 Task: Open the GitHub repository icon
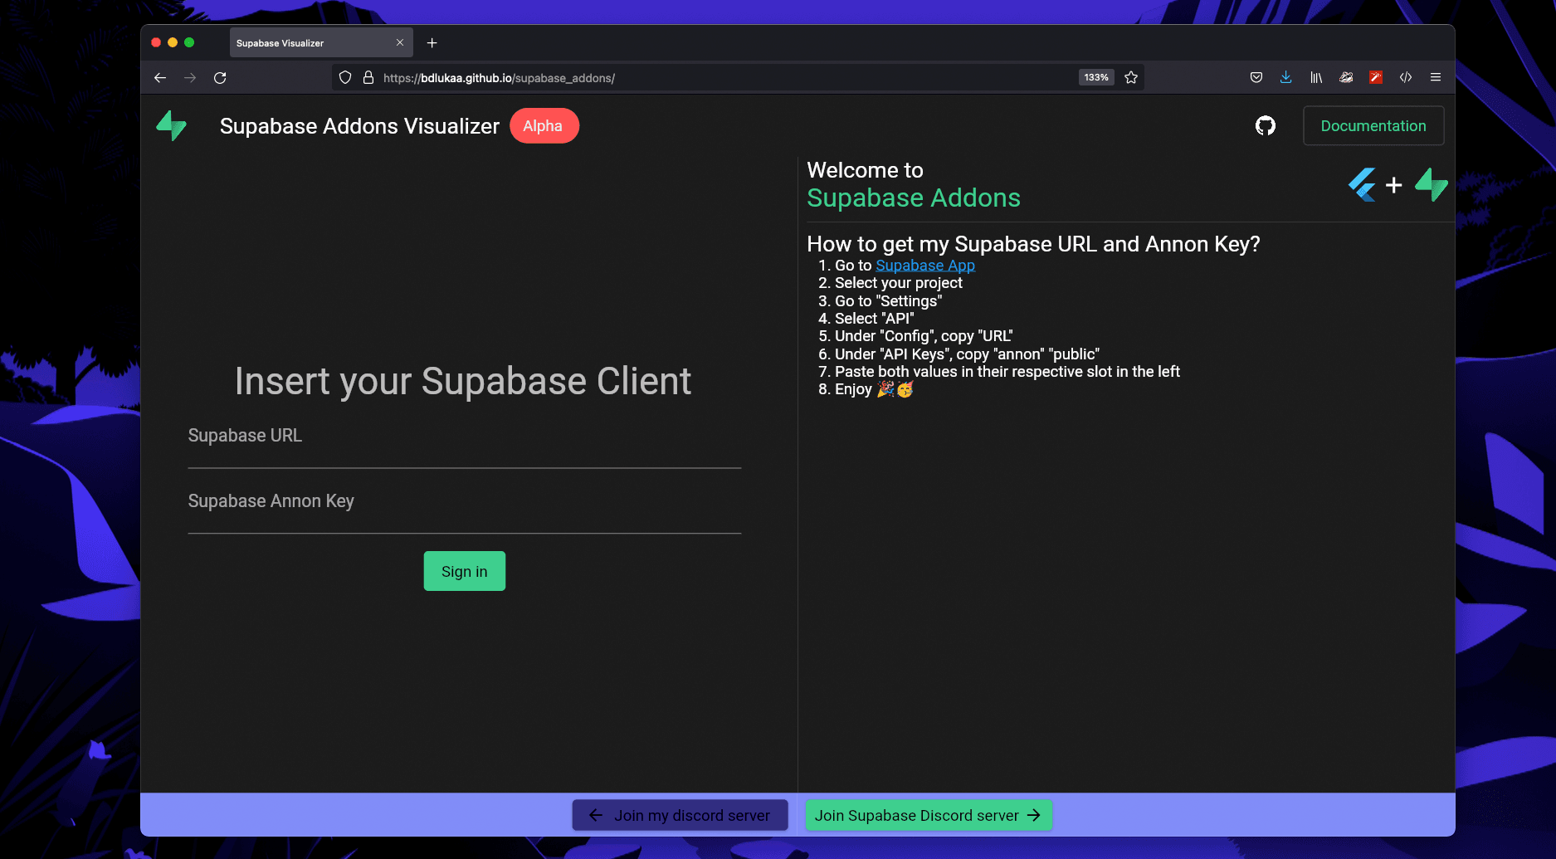click(1265, 126)
